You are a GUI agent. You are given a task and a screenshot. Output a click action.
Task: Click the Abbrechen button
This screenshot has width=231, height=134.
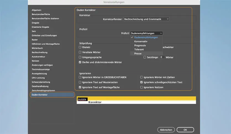tap(166, 130)
